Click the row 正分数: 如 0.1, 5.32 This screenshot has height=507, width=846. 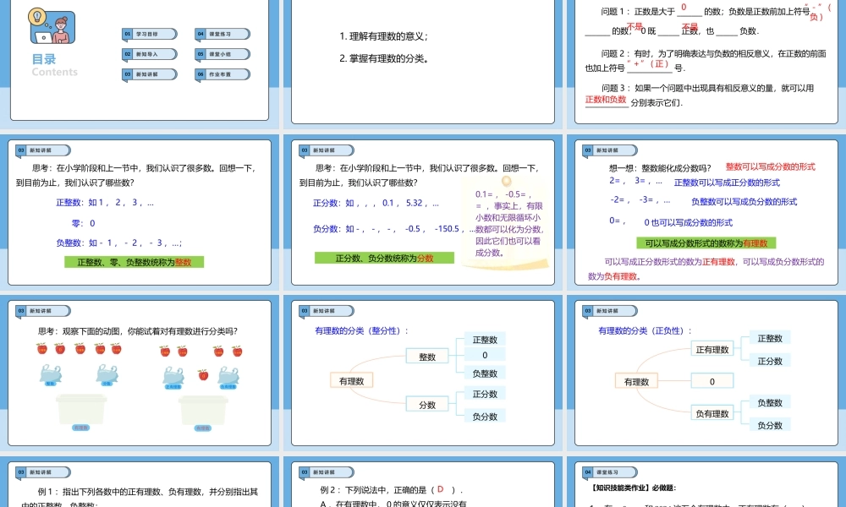point(376,203)
